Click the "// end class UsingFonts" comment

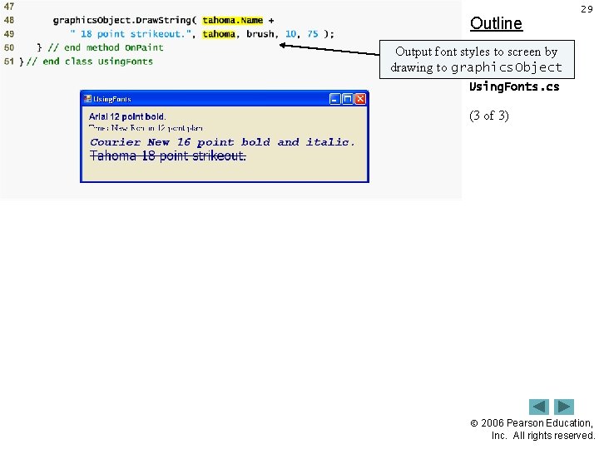click(x=89, y=62)
